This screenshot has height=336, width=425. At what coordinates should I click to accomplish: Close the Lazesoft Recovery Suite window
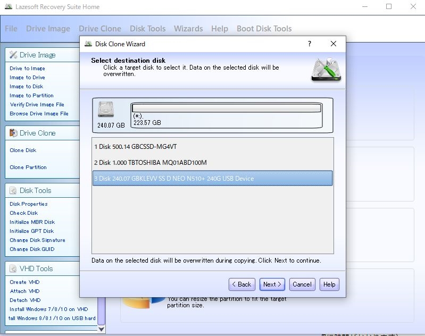pyautogui.click(x=413, y=6)
